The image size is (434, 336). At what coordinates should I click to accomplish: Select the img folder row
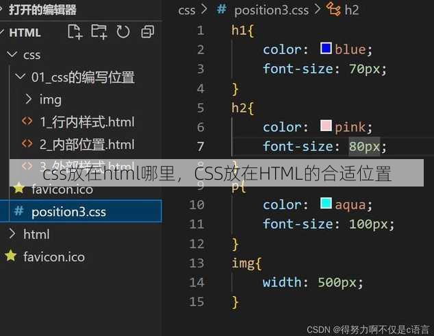81,99
